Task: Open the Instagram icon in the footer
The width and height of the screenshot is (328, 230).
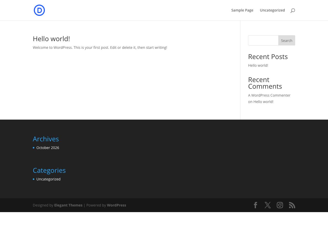Action: tap(280, 205)
